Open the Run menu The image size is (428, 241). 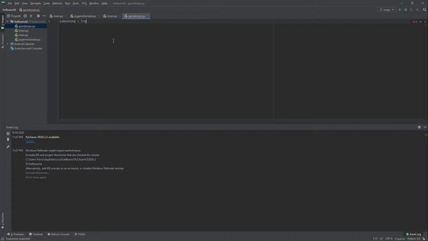(x=68, y=3)
